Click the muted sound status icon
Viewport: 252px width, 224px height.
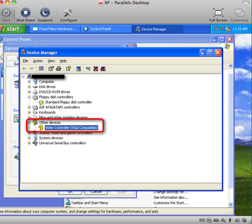223,220
